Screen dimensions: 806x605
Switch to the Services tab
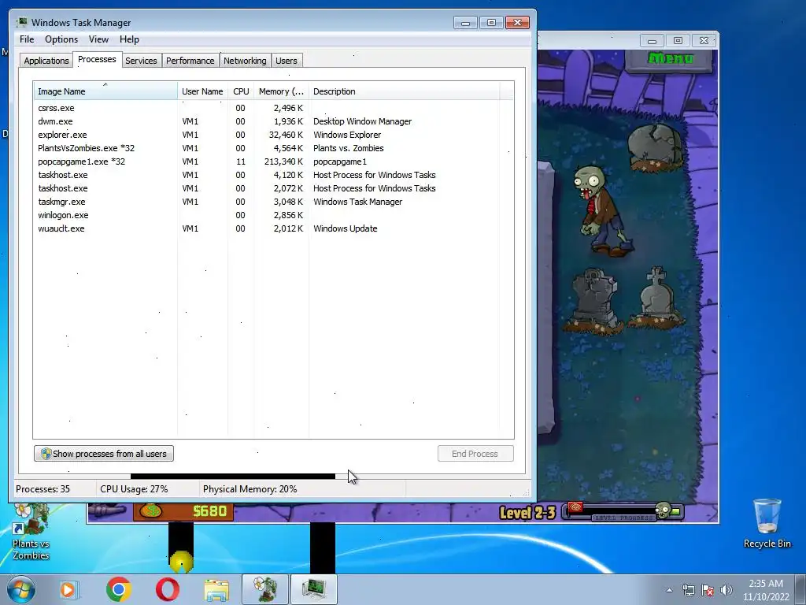tap(141, 61)
